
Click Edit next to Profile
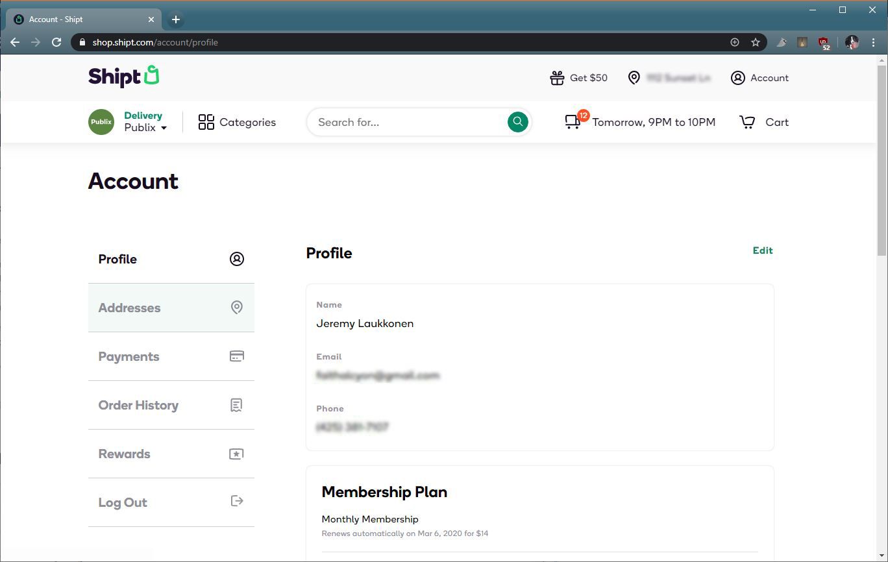coord(763,250)
